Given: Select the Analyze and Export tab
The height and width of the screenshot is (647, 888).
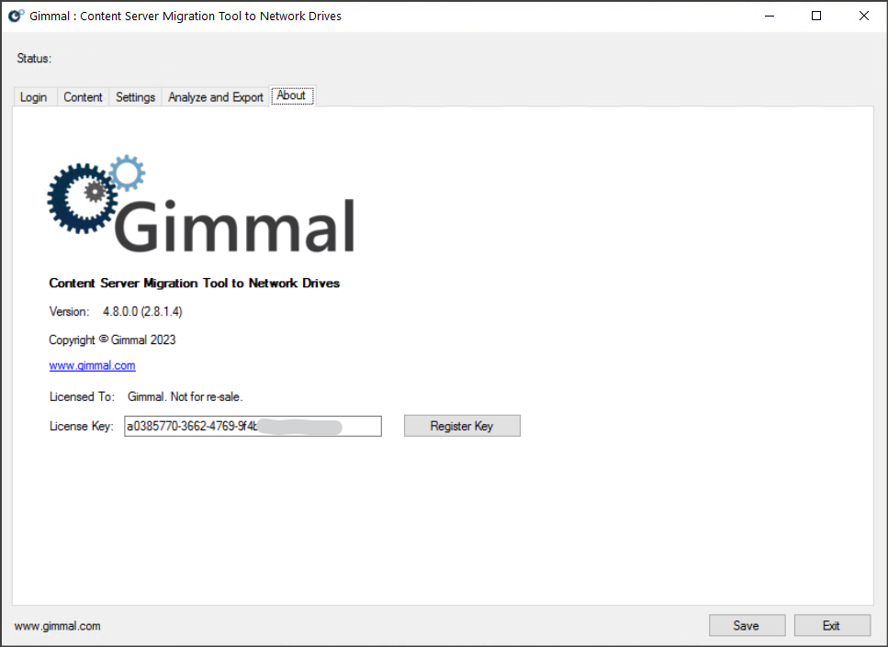Looking at the screenshot, I should pyautogui.click(x=216, y=97).
